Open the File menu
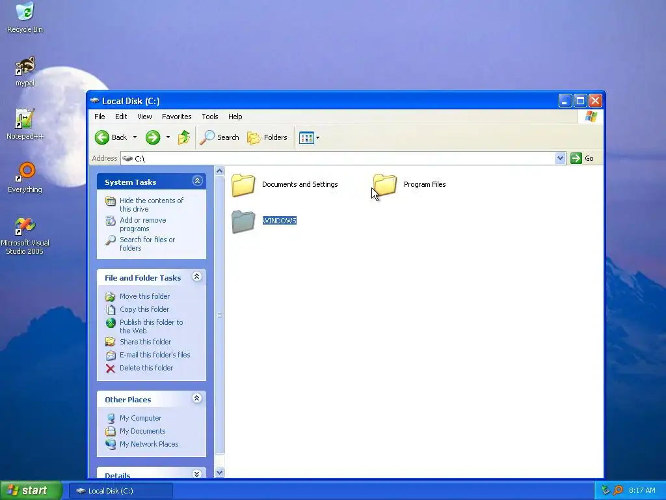666x500 pixels. tap(100, 117)
